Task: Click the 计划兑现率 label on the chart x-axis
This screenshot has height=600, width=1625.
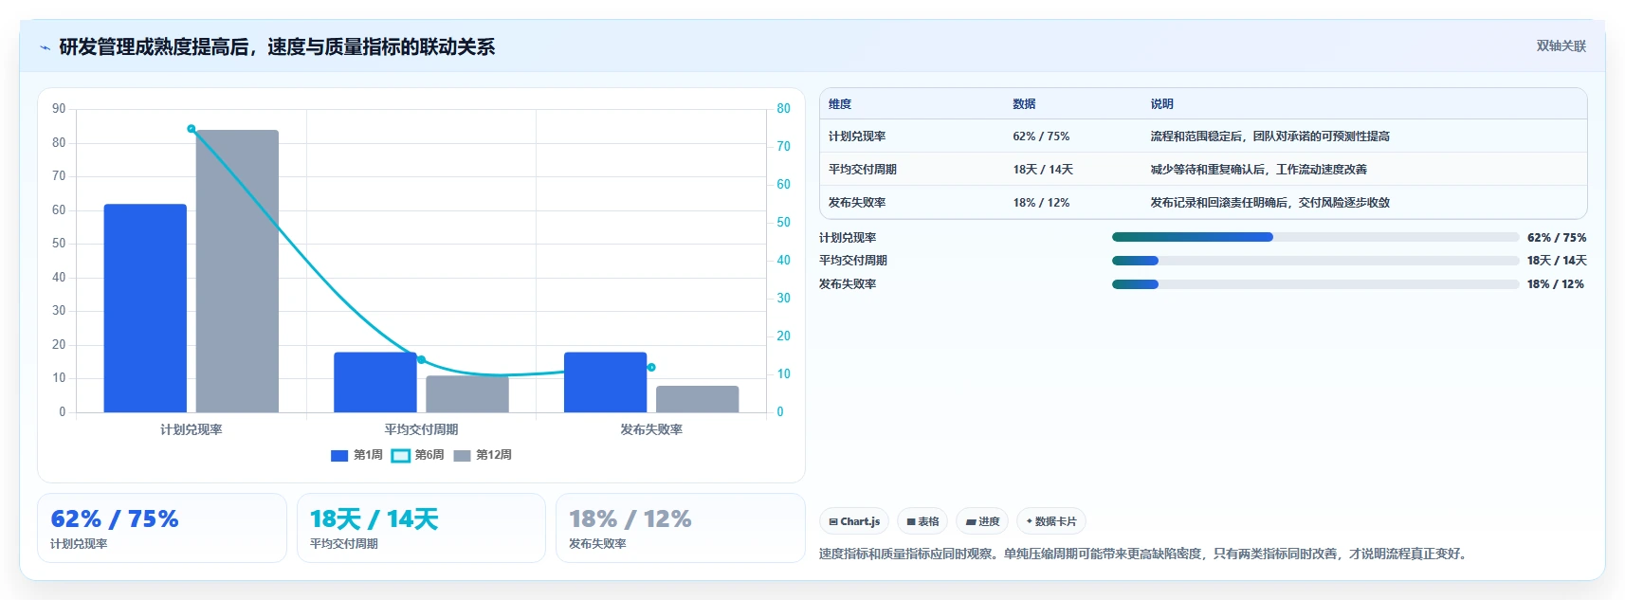Action: pos(192,429)
